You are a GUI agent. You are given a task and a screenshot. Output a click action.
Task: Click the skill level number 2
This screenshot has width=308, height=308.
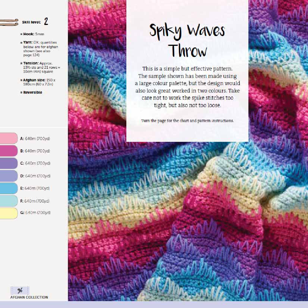pos(46,22)
